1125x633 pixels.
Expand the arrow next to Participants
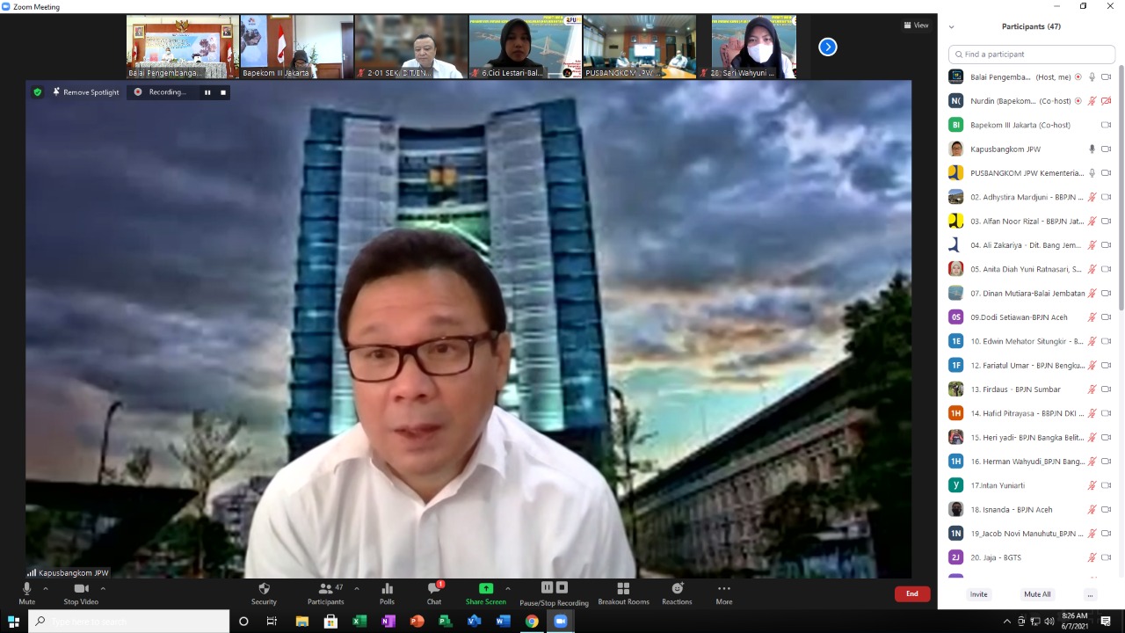tap(356, 588)
